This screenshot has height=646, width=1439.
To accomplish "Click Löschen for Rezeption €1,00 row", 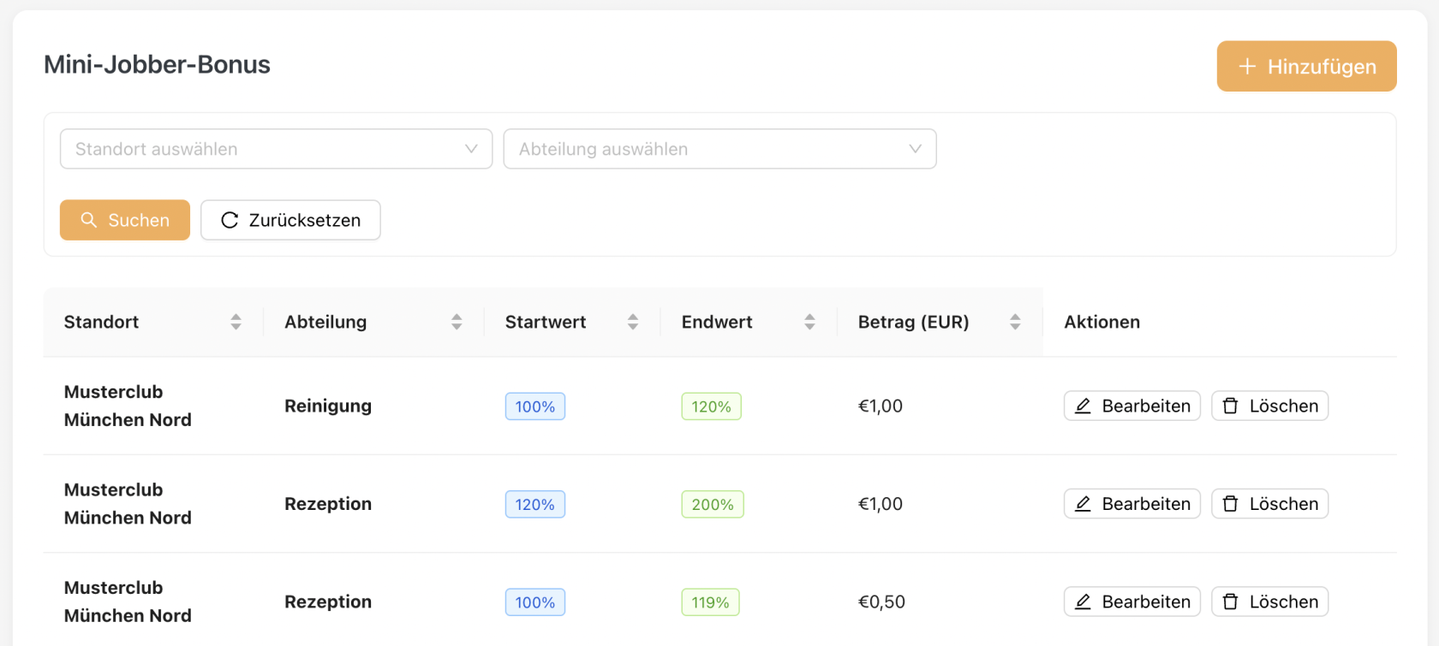I will 1269,504.
